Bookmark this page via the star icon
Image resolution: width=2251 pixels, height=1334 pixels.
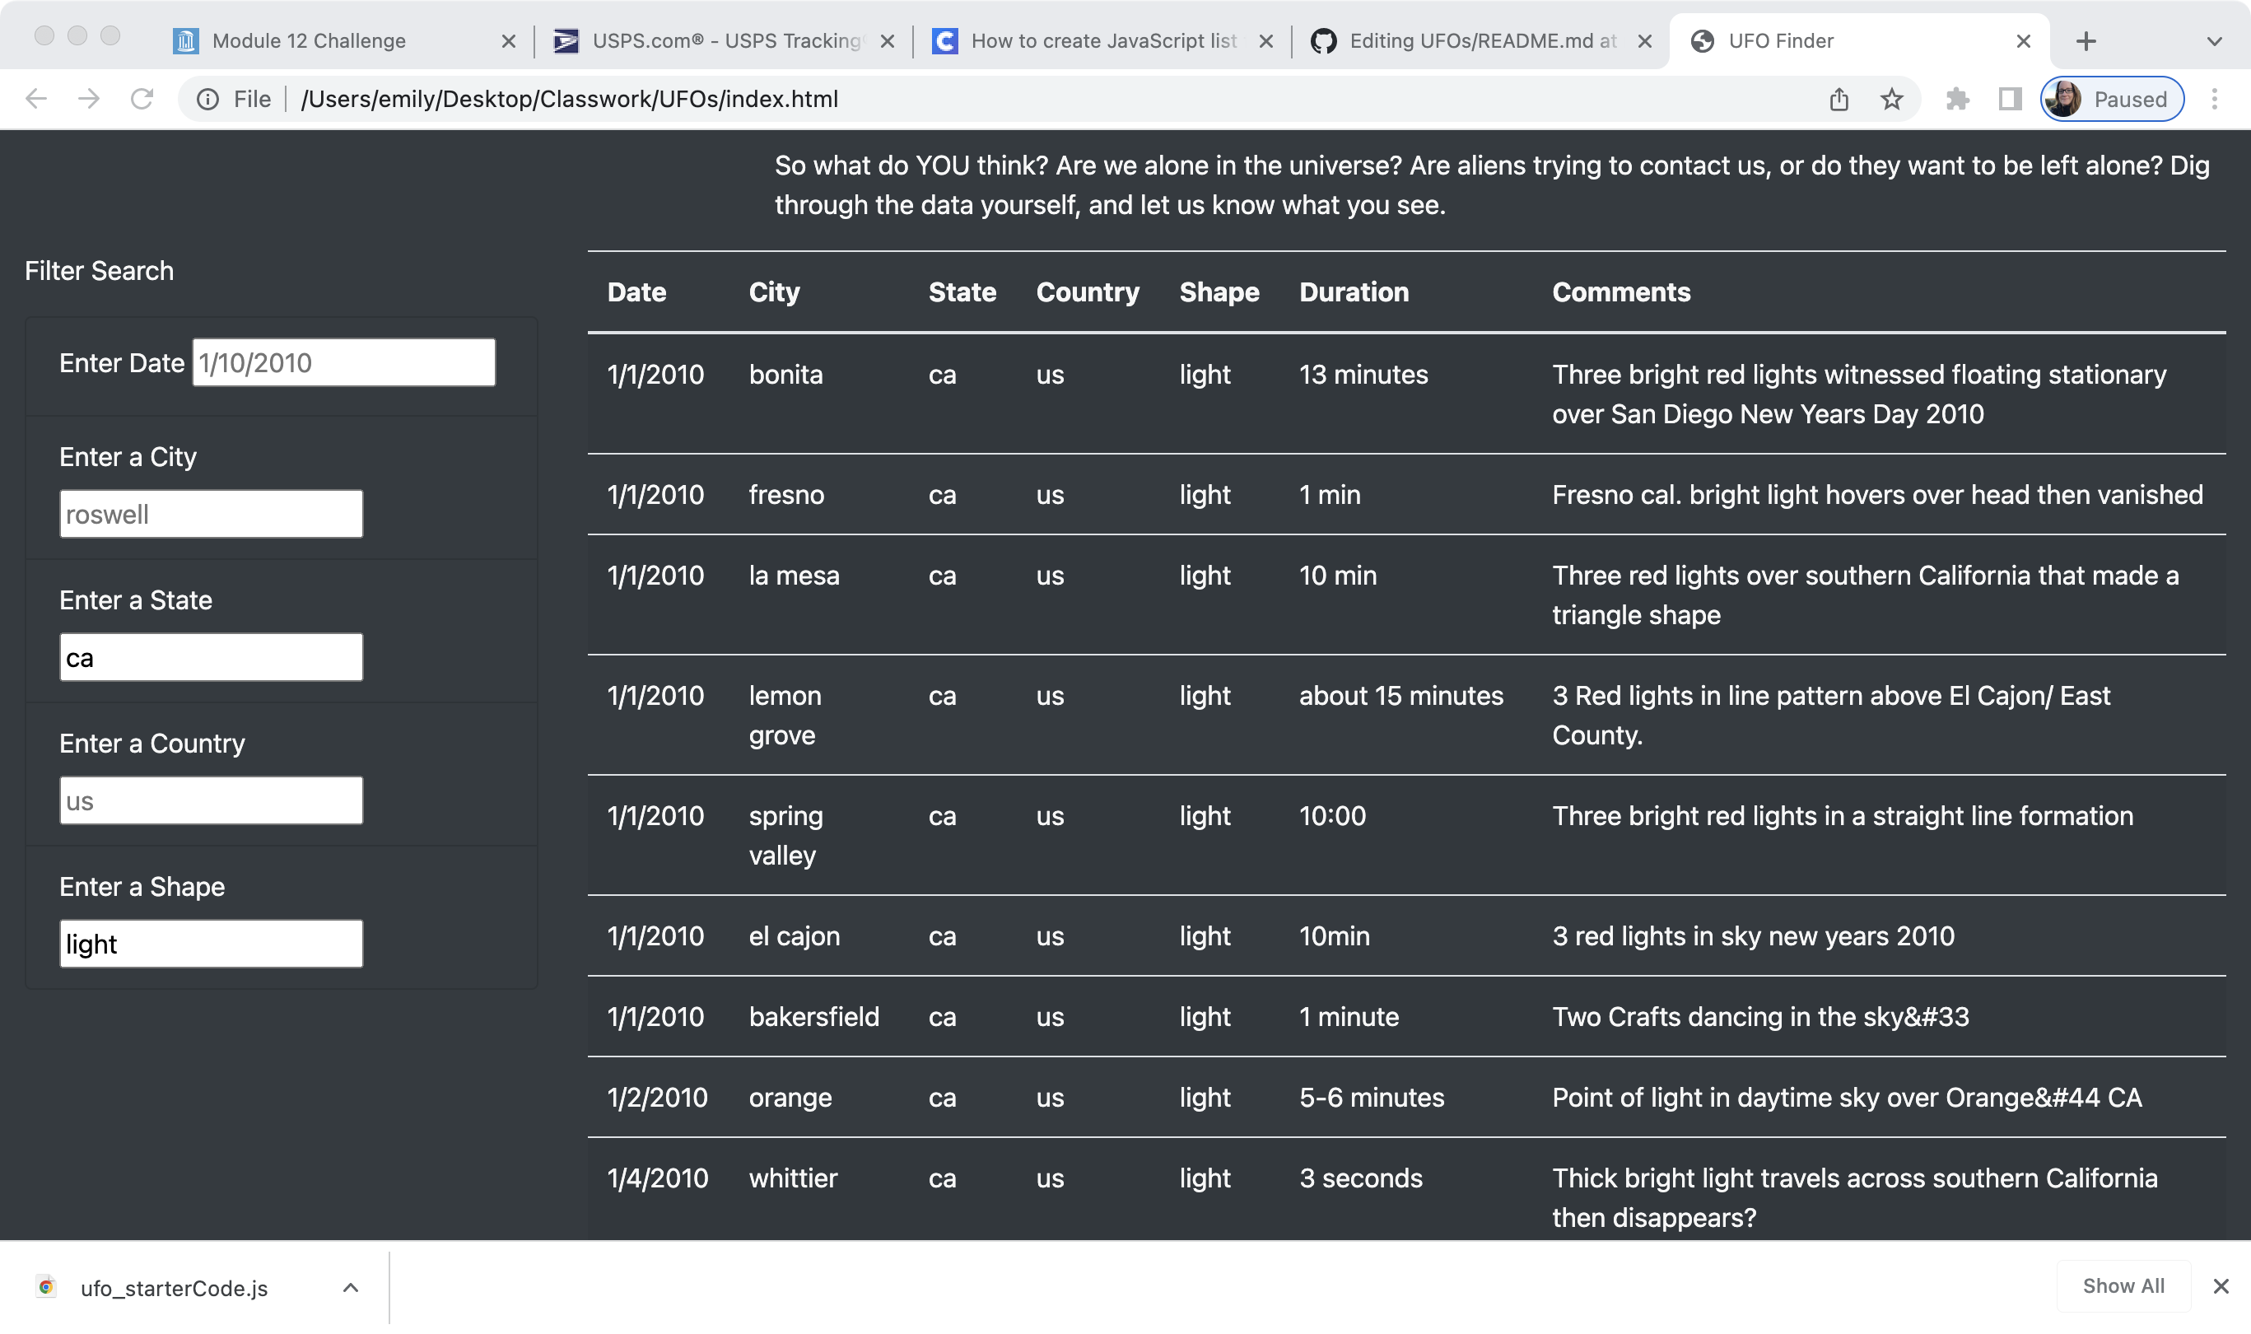1893,99
